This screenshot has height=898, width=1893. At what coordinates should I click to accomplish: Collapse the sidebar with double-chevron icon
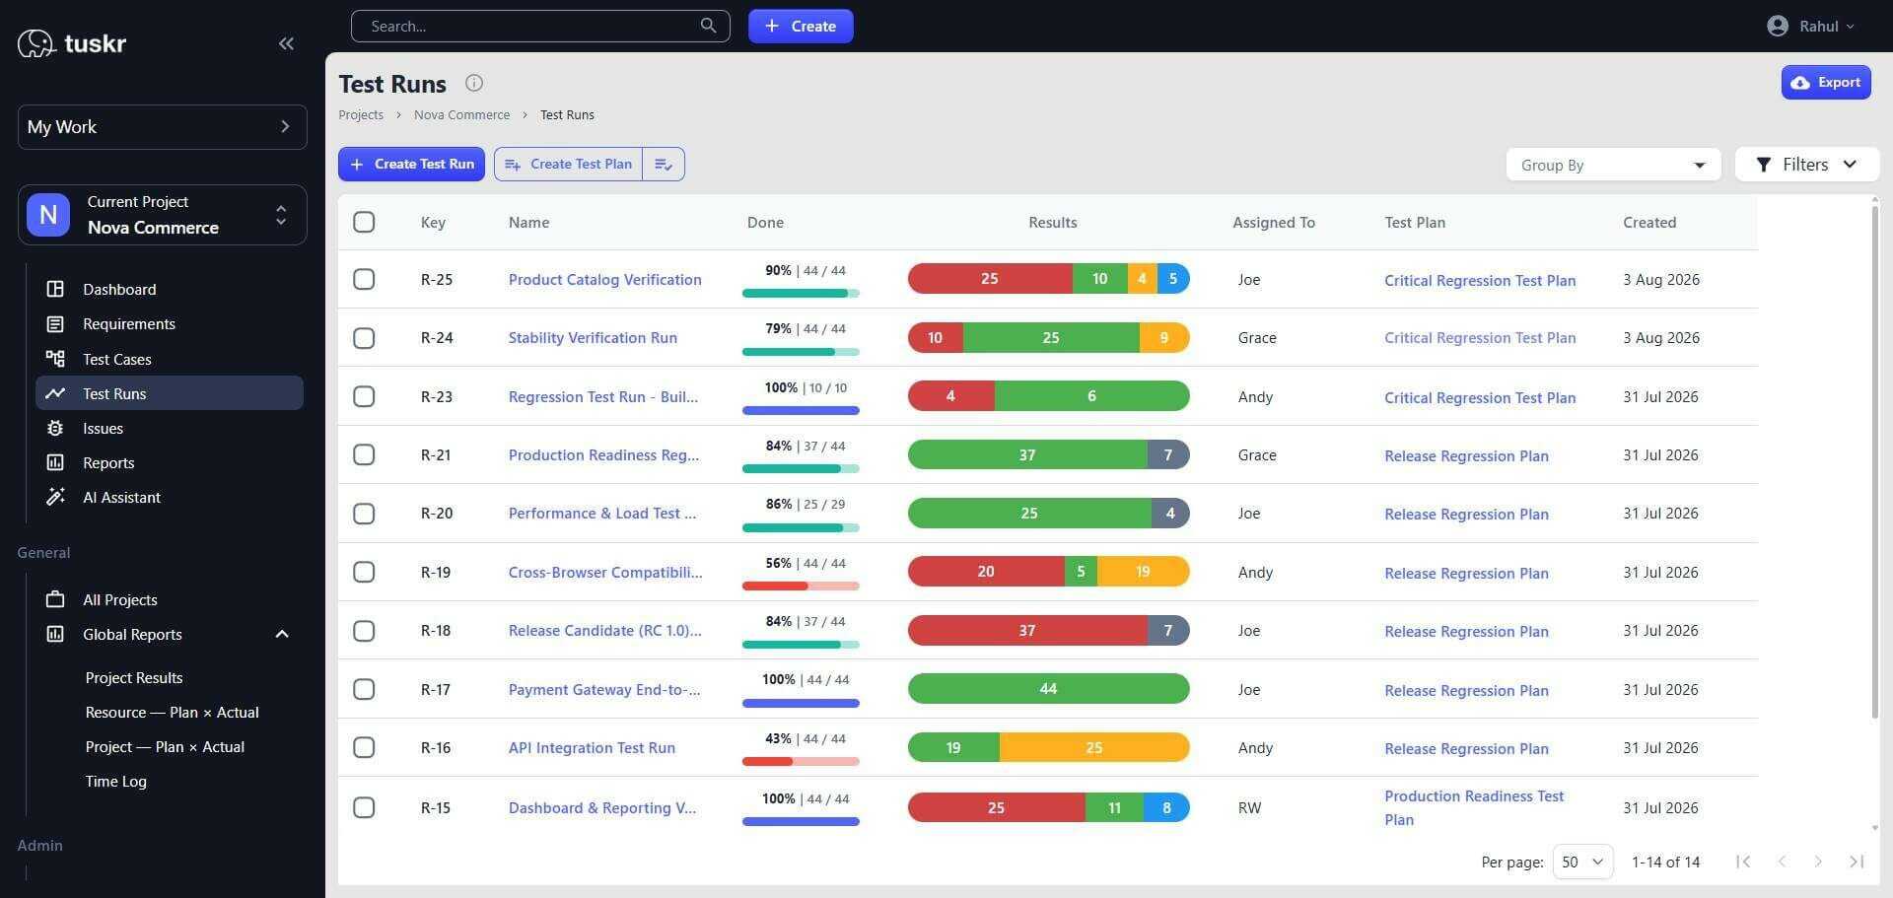click(x=286, y=43)
